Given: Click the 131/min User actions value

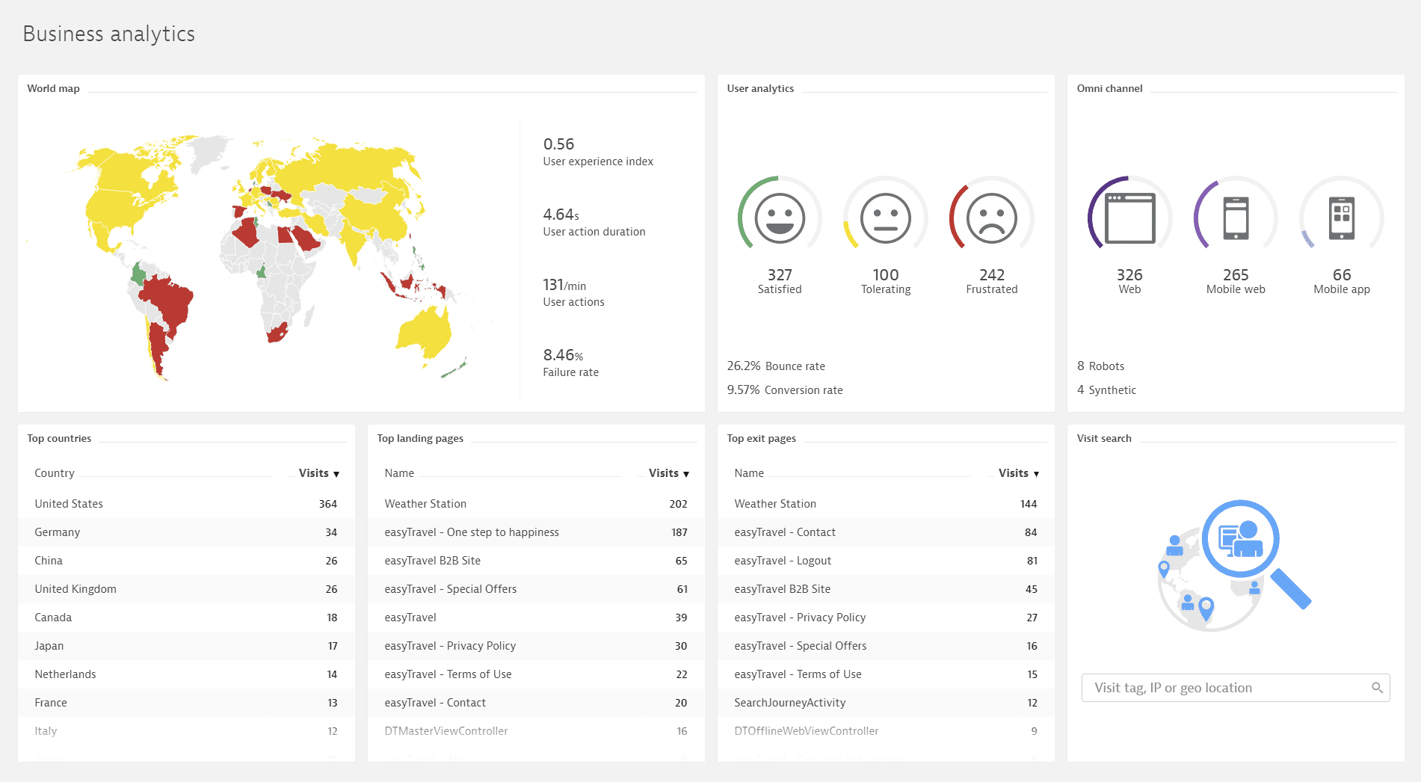Looking at the screenshot, I should [564, 285].
